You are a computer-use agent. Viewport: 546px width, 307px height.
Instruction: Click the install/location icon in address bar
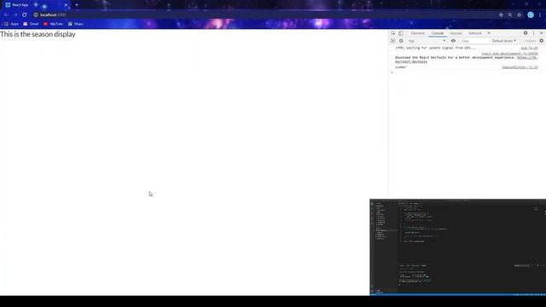coord(501,15)
